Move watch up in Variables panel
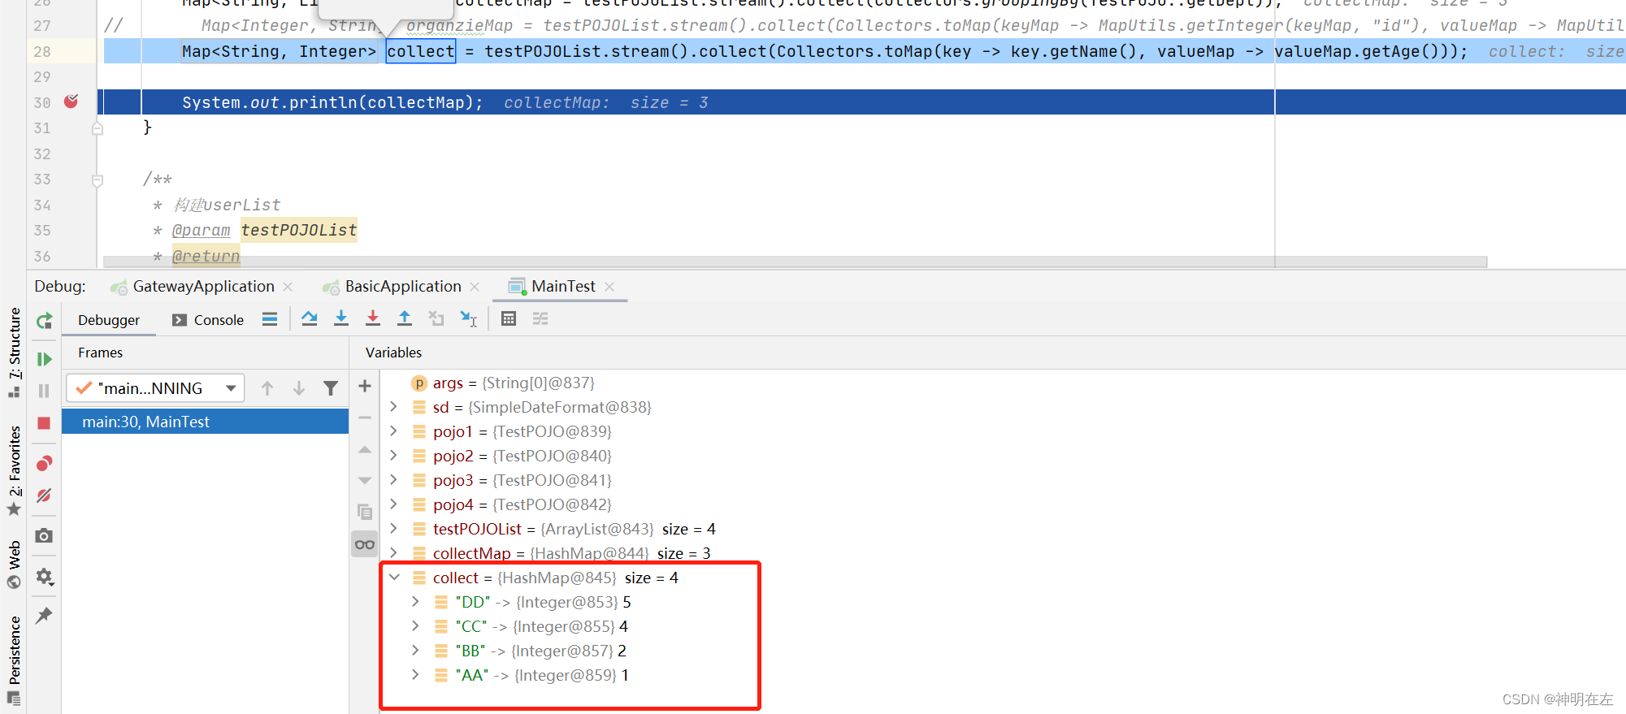 coord(365,449)
